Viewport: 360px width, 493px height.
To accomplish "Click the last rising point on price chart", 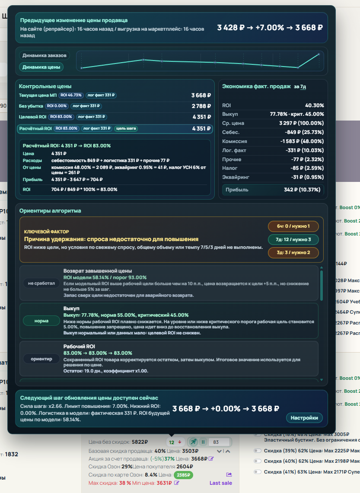I will point(319,54).
